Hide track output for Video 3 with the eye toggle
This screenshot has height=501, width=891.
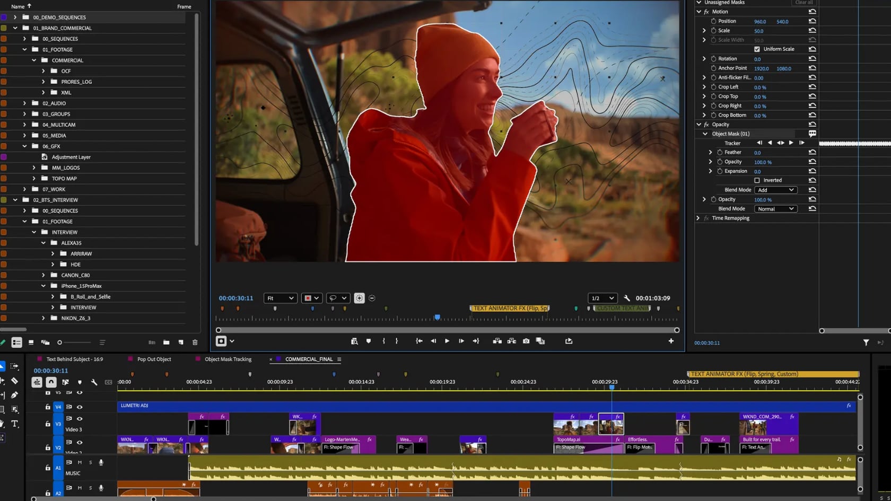pyautogui.click(x=80, y=418)
